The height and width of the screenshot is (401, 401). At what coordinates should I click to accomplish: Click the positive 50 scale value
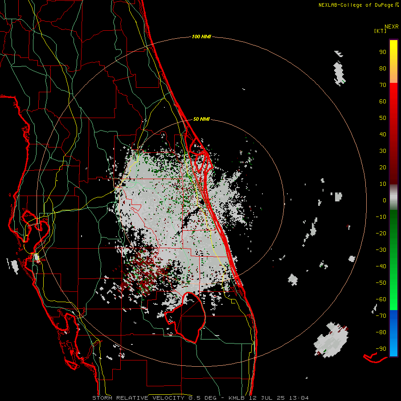point(383,118)
